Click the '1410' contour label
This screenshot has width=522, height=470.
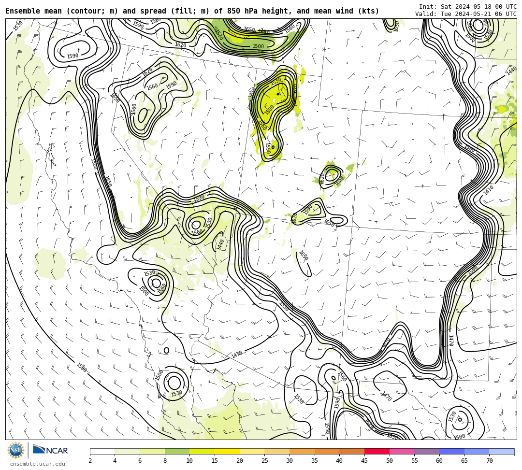(x=488, y=190)
